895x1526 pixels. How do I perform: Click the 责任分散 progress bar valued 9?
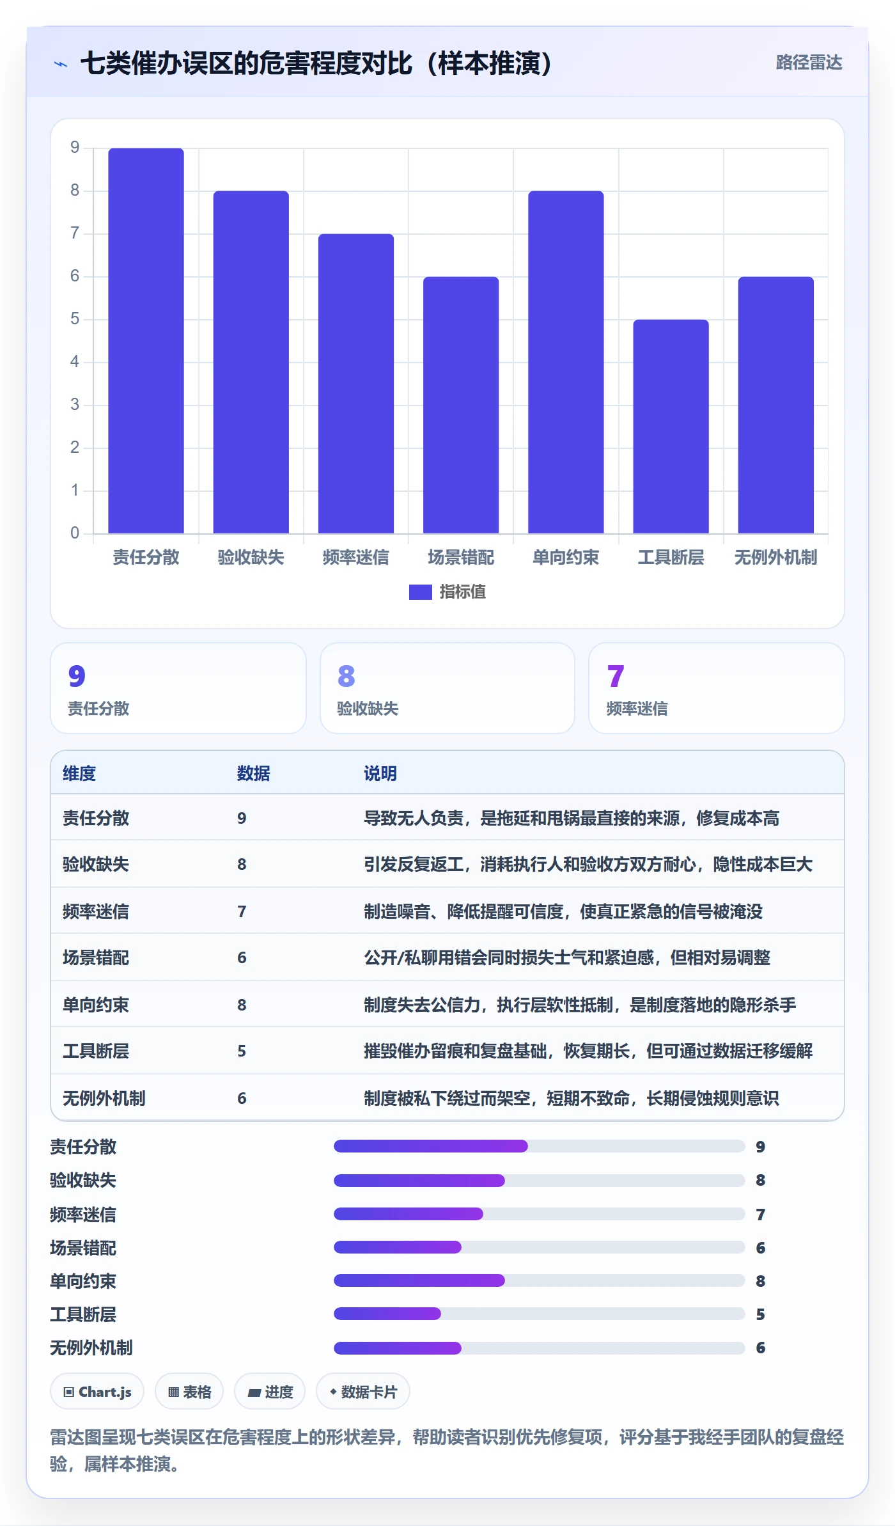click(x=540, y=1146)
